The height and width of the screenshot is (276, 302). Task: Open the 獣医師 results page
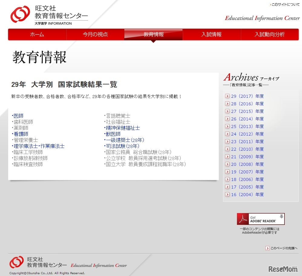(113, 134)
